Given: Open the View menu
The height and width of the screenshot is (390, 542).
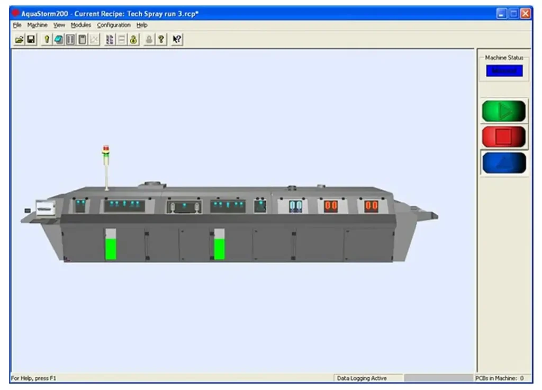Looking at the screenshot, I should tap(59, 25).
